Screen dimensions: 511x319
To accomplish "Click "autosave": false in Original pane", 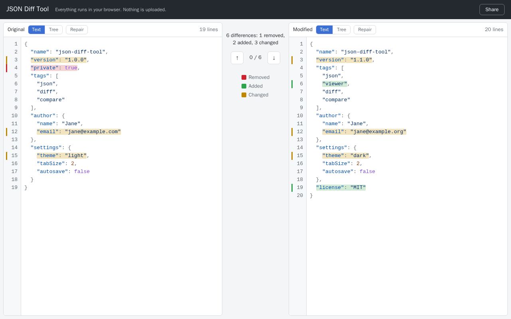I will [x=63, y=171].
